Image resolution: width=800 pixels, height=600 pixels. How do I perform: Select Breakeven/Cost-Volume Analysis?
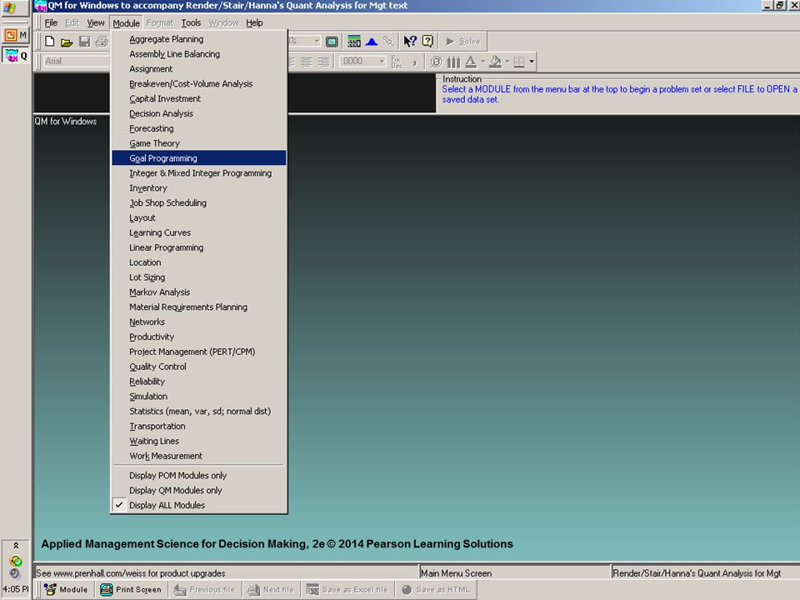pyautogui.click(x=199, y=83)
